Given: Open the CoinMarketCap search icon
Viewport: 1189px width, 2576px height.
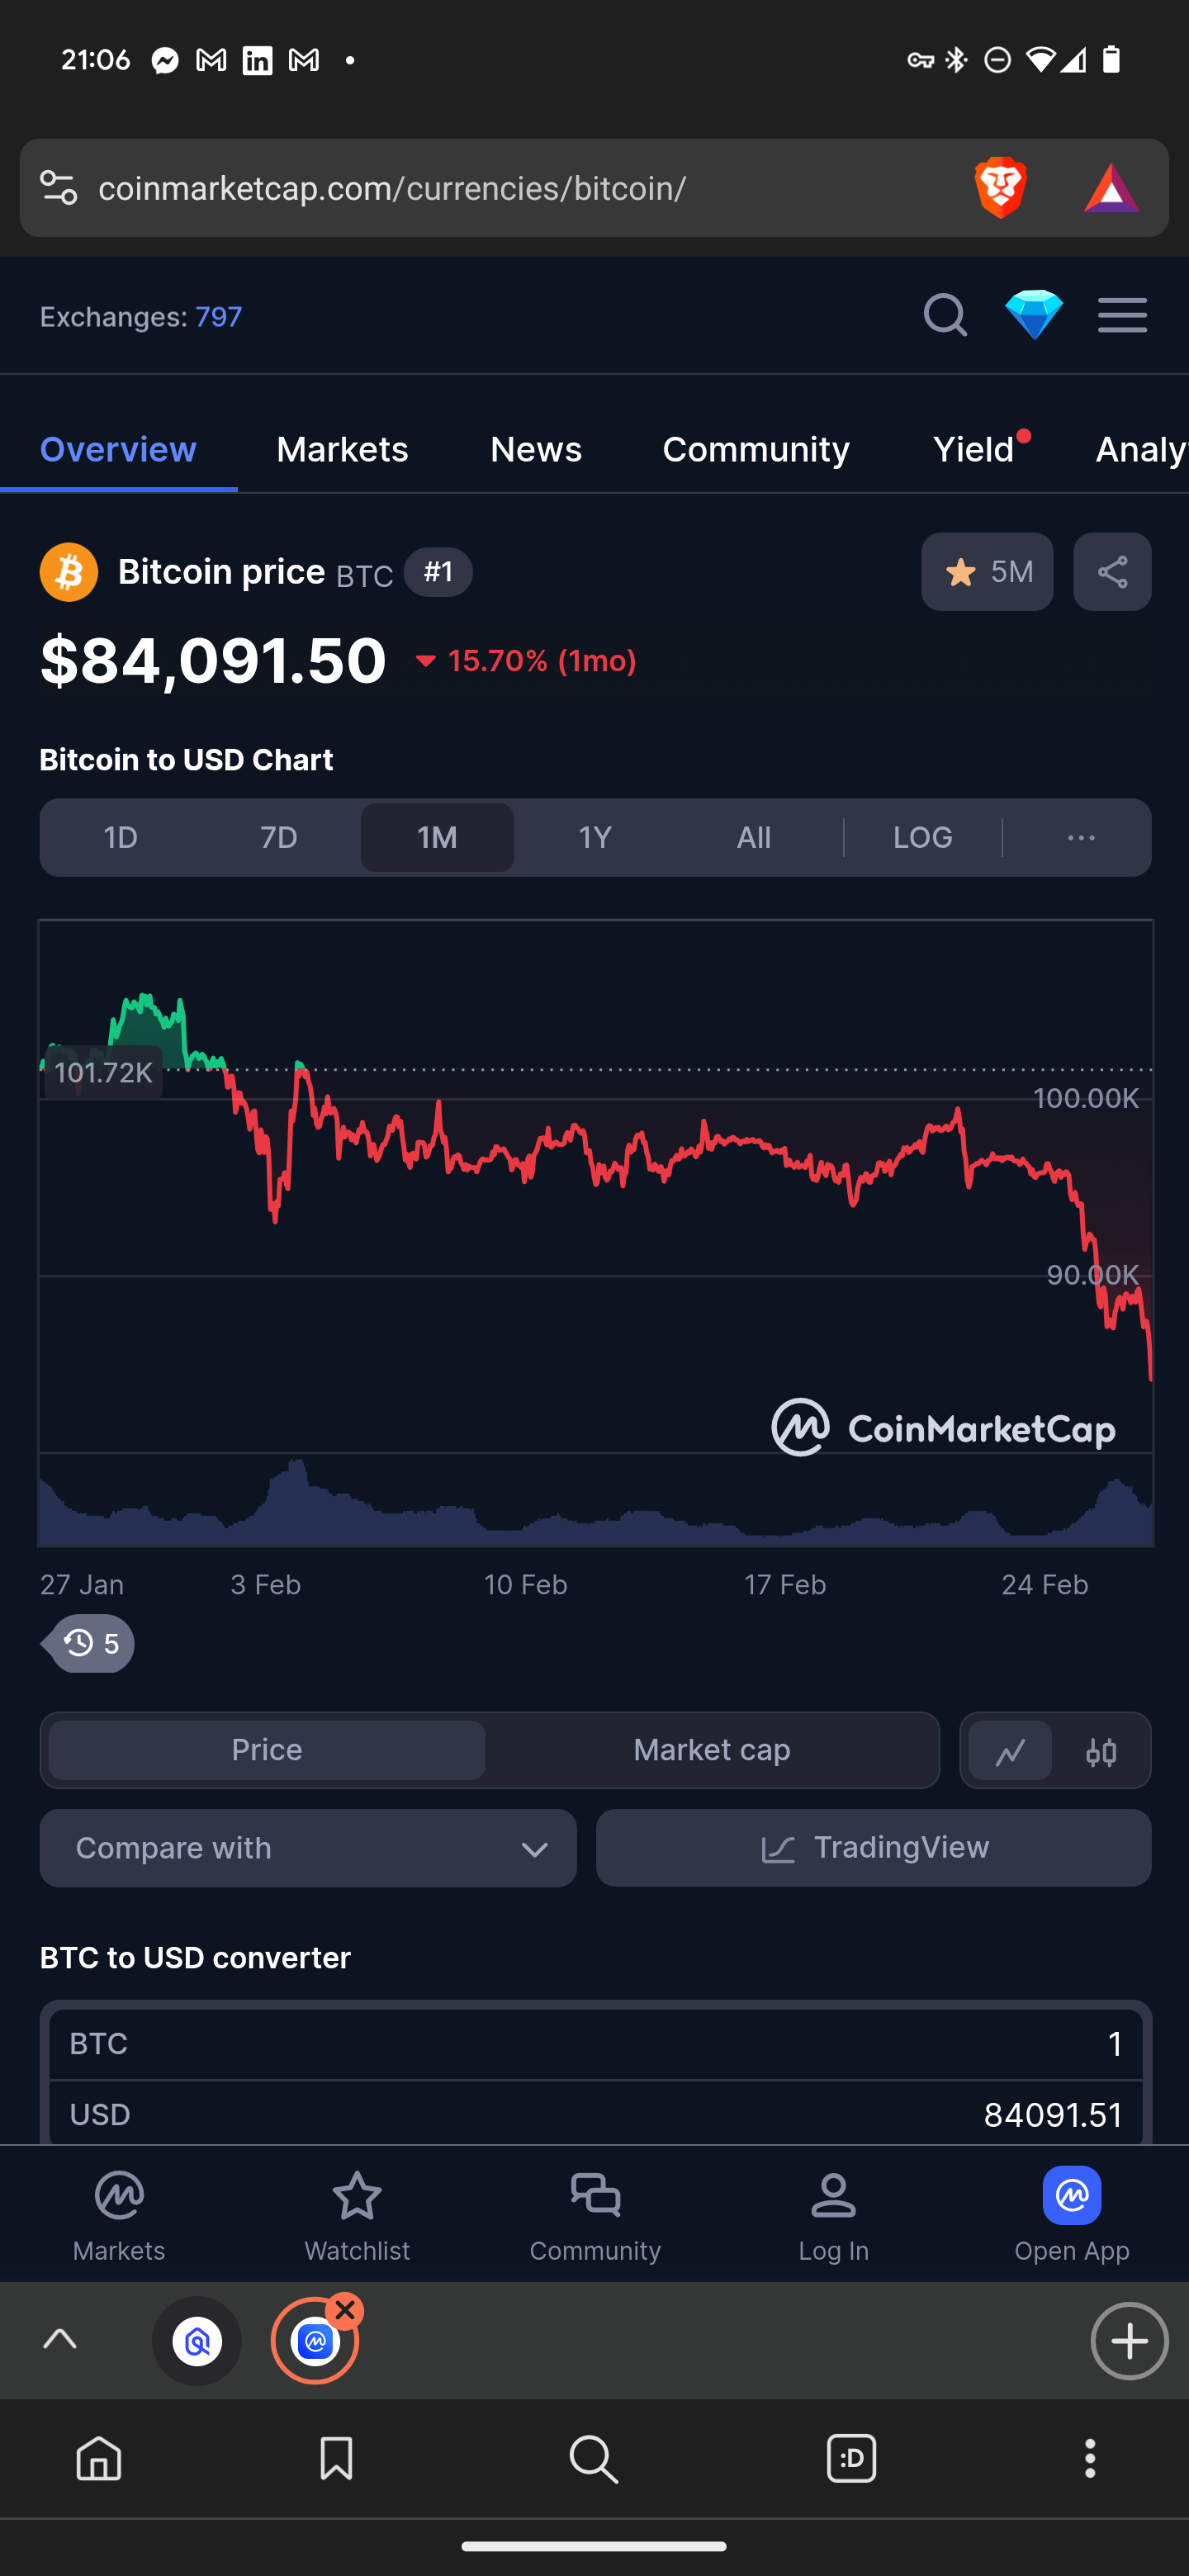Looking at the screenshot, I should point(944,316).
